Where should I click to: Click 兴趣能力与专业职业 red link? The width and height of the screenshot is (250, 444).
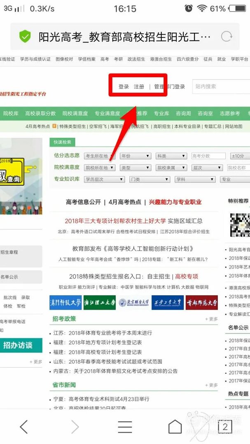click(x=175, y=202)
